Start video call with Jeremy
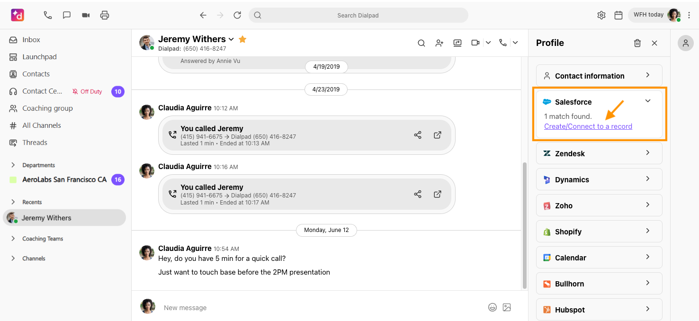This screenshot has height=321, width=699. tap(475, 43)
